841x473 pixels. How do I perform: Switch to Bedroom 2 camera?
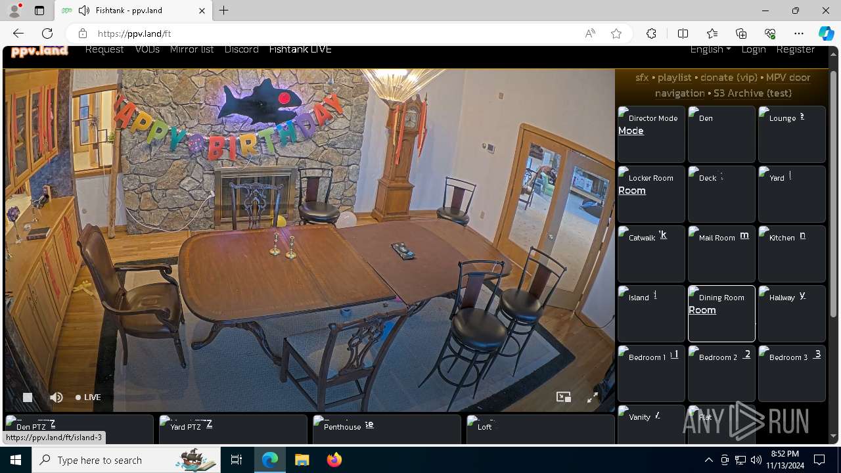[721, 373]
